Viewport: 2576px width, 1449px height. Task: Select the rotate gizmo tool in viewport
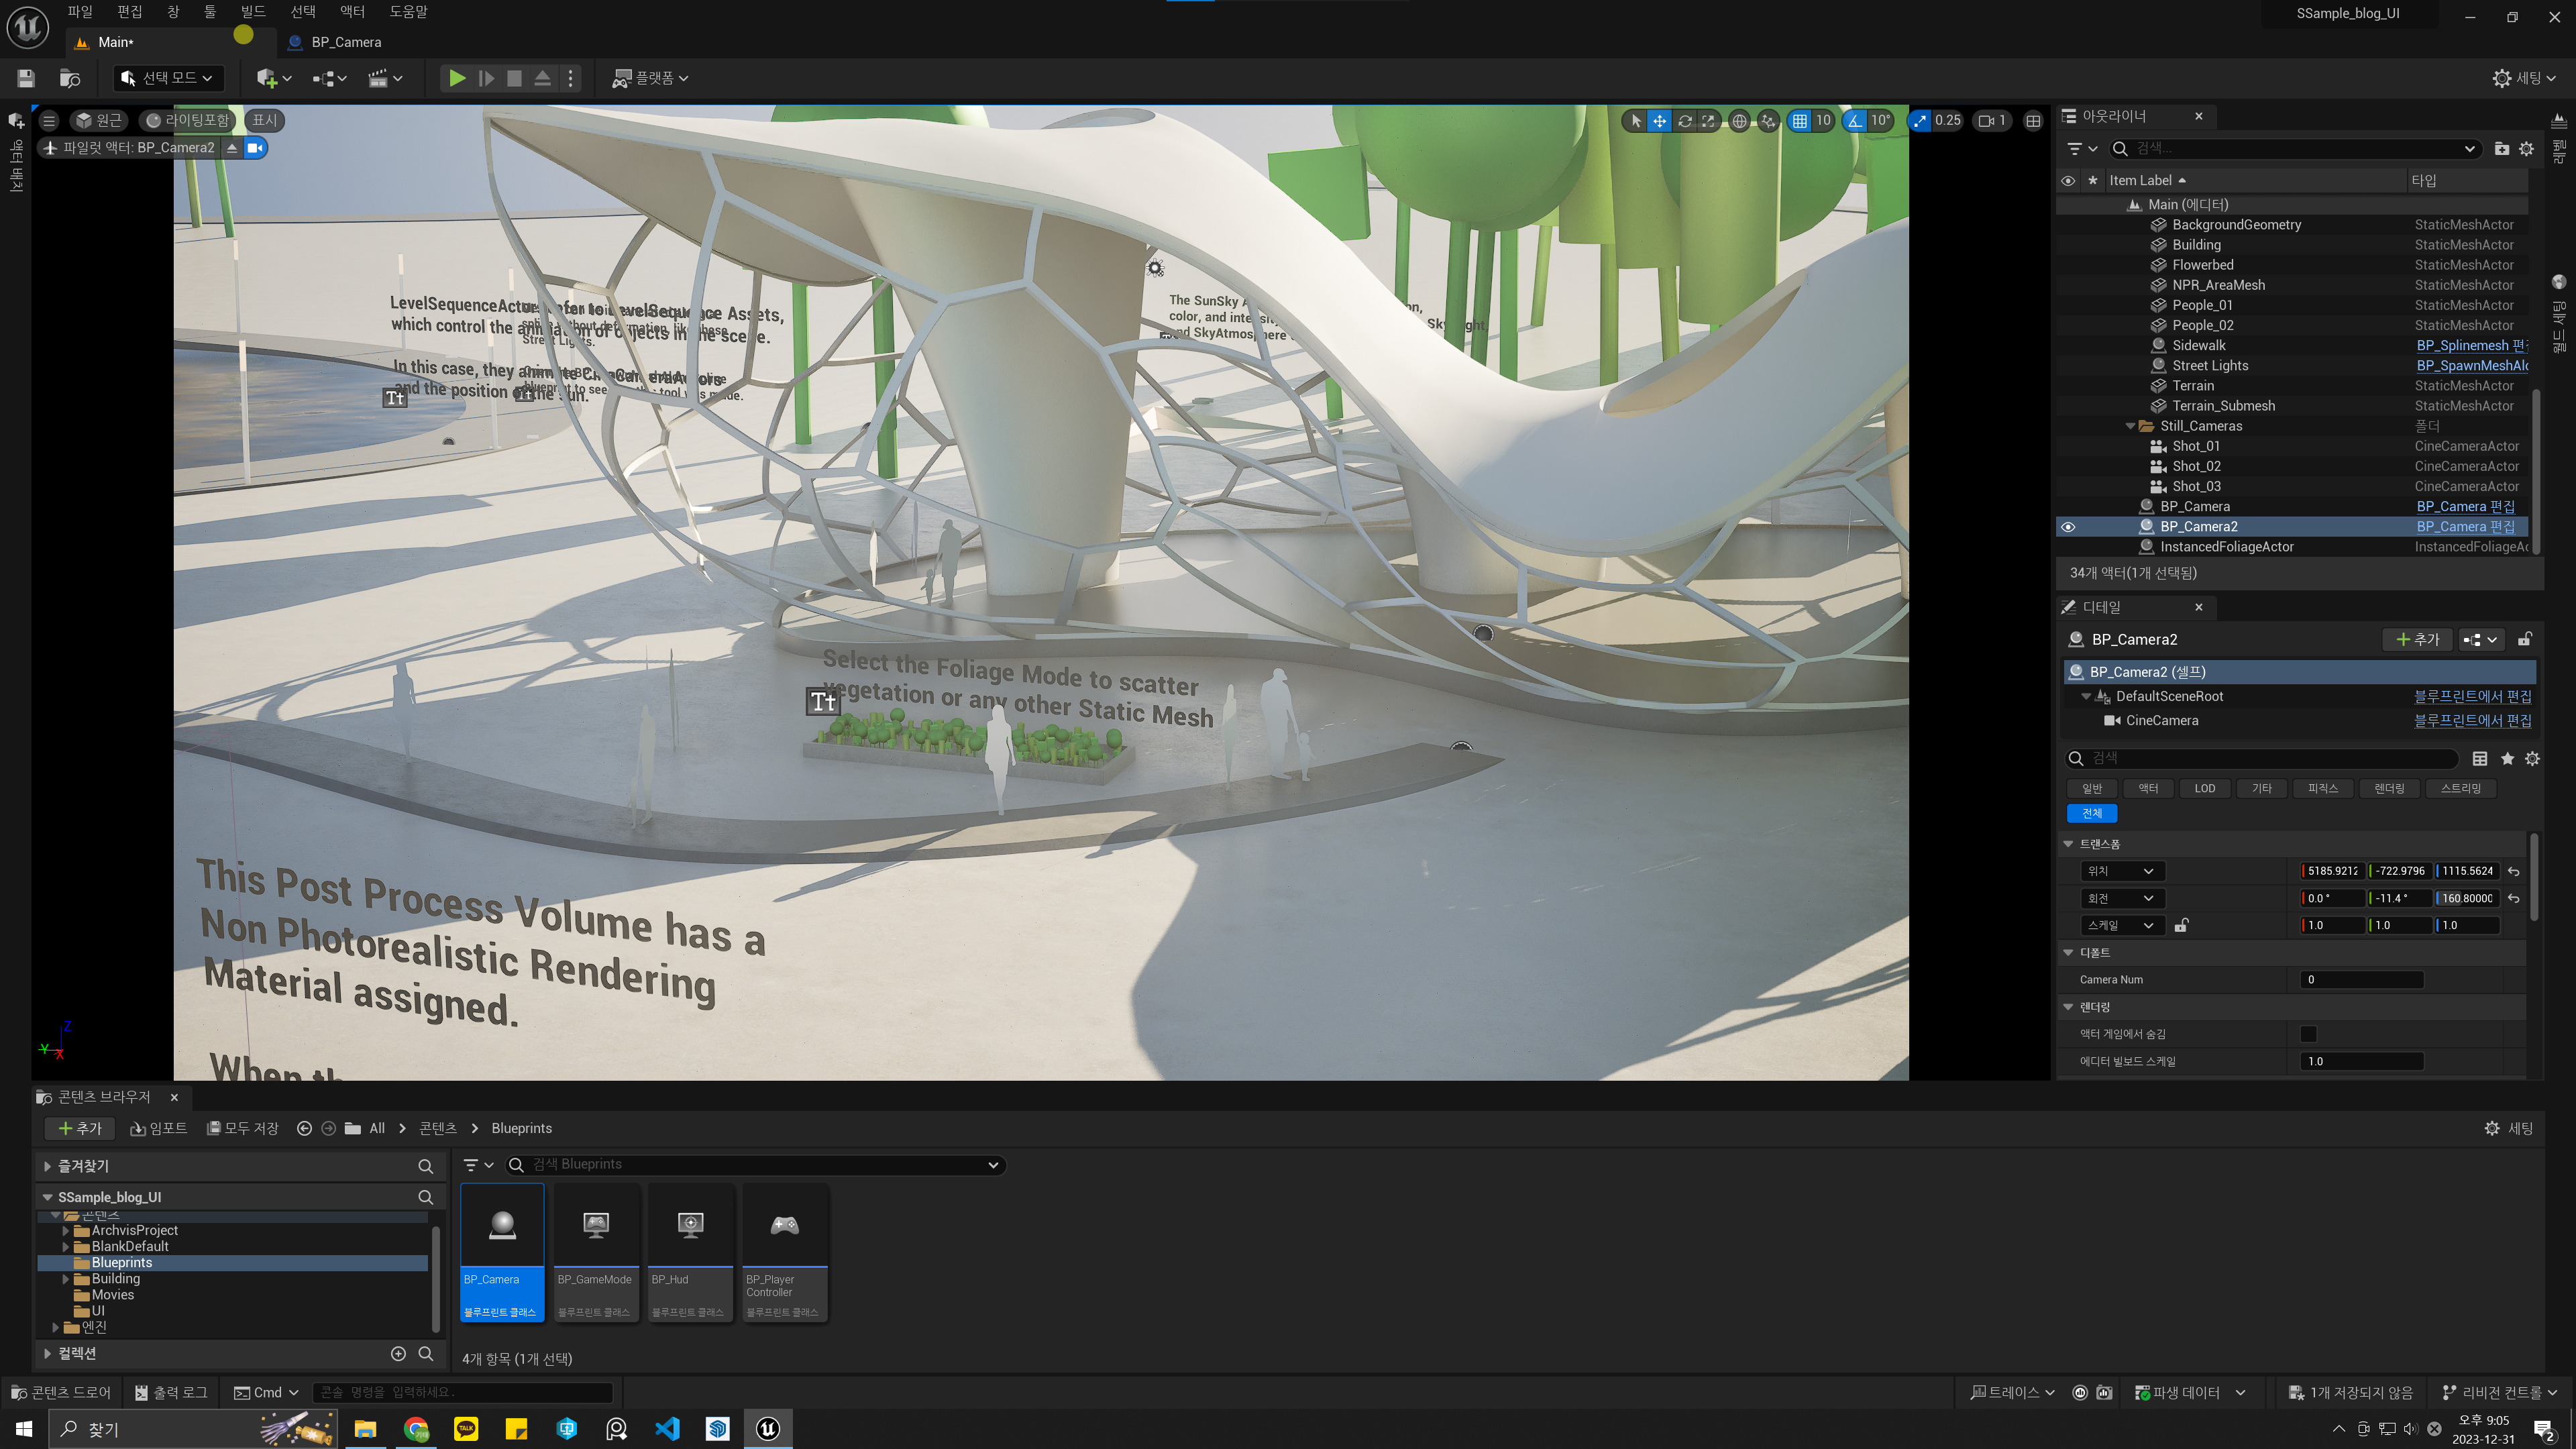(1685, 121)
